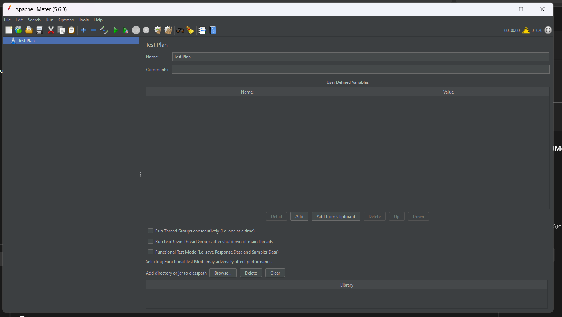Viewport: 562px width, 317px height.
Task: Open the Run menu
Action: pos(49,20)
